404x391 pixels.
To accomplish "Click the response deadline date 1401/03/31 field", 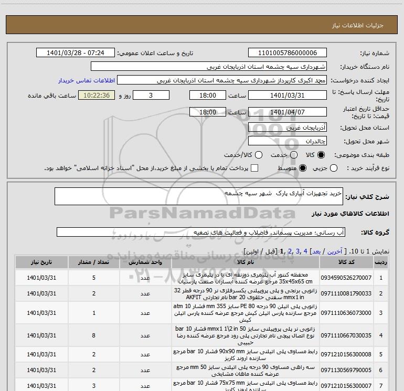I will tap(288, 95).
